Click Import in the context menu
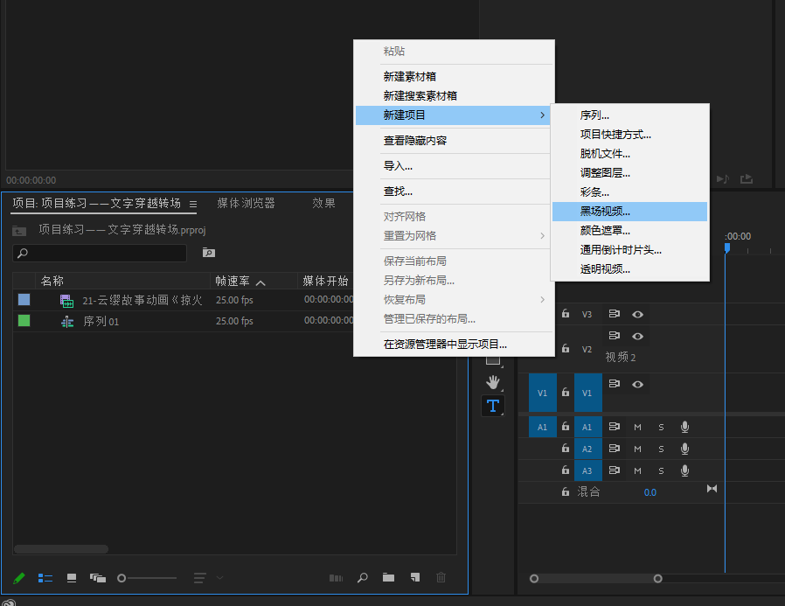785x606 pixels. [398, 165]
